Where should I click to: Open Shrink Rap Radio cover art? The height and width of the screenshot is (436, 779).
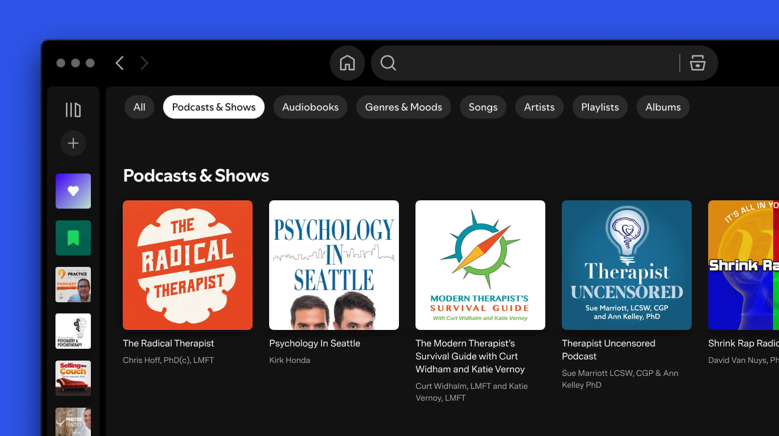click(744, 265)
